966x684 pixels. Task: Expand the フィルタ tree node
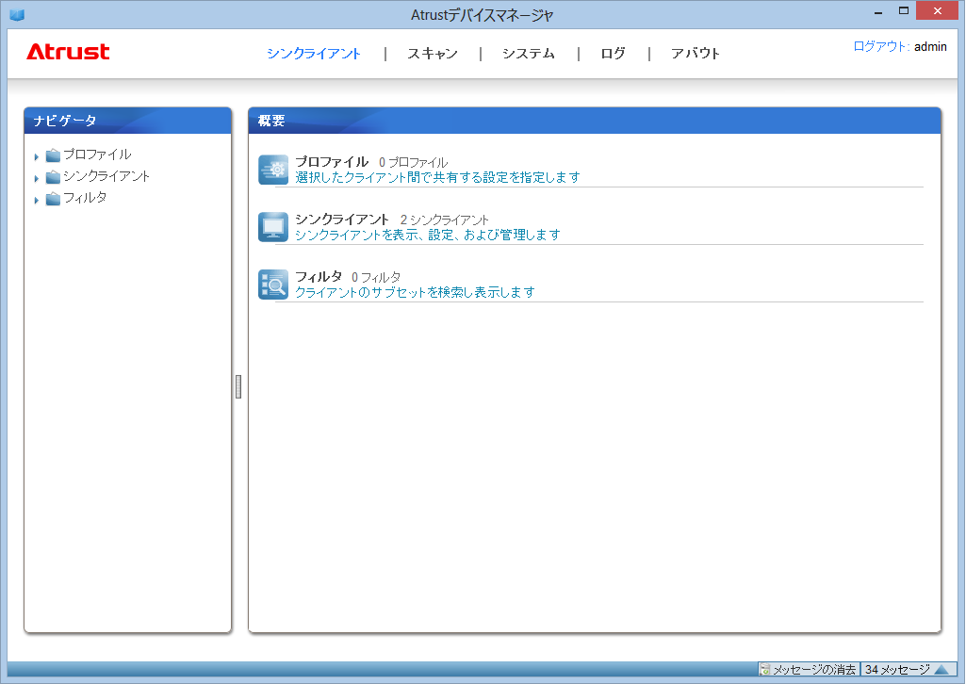pyautogui.click(x=37, y=200)
